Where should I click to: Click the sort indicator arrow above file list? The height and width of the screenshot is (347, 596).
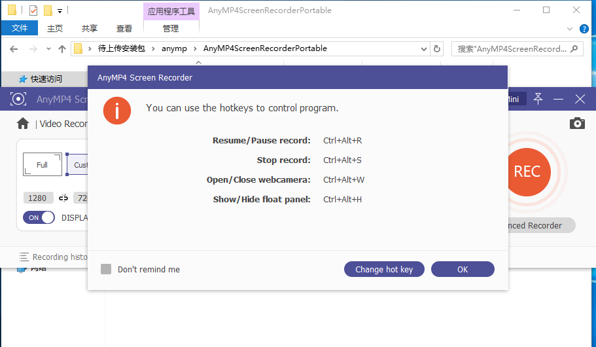[x=198, y=62]
